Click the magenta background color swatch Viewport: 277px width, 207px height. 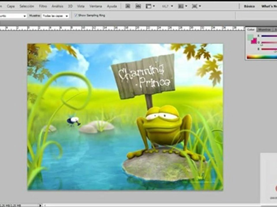click(254, 41)
